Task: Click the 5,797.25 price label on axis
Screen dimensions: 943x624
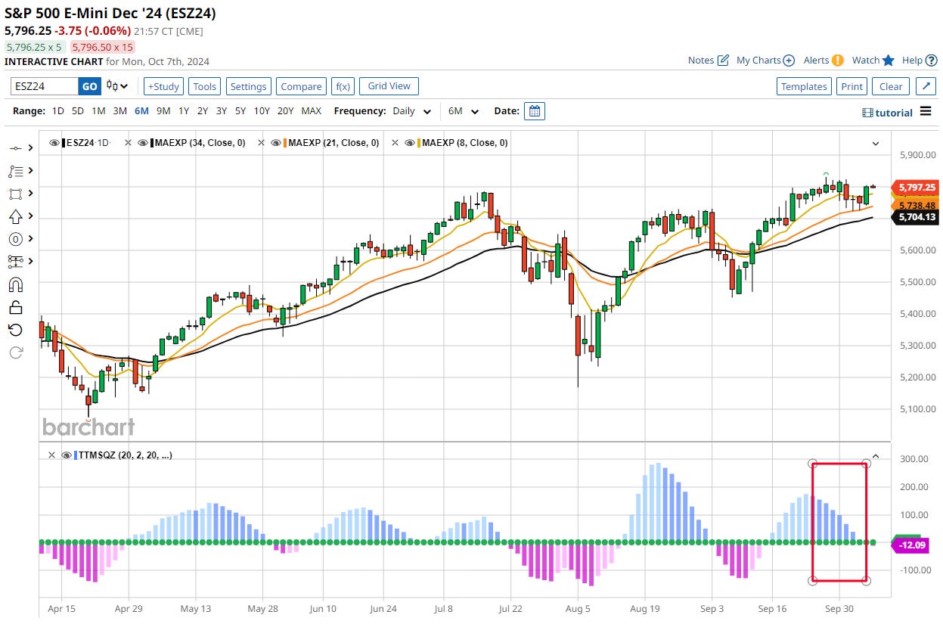Action: [917, 187]
